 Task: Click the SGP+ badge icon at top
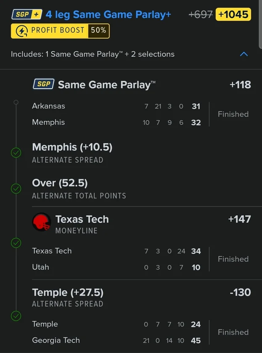(26, 14)
